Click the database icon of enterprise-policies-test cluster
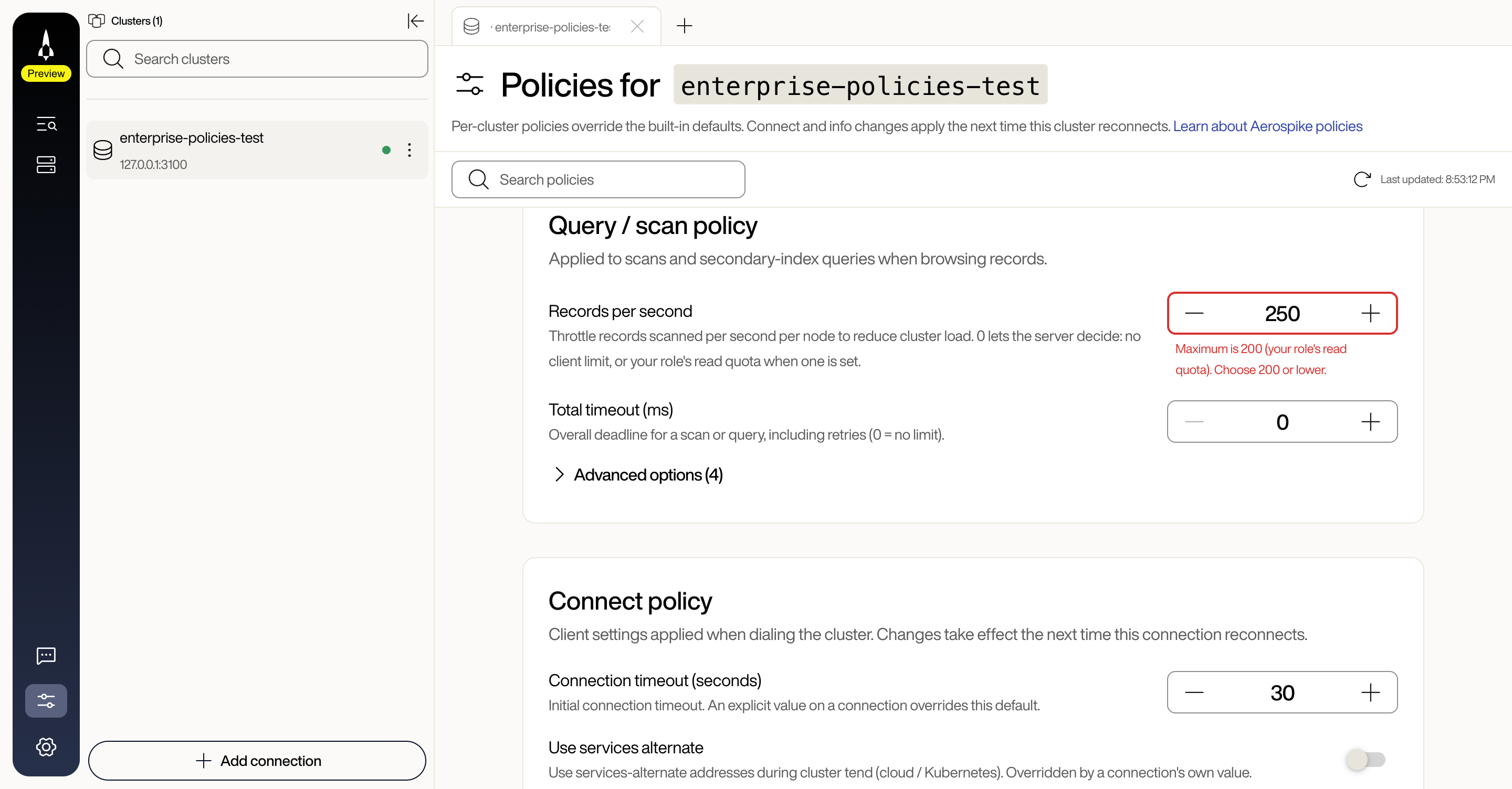Image resolution: width=1512 pixels, height=789 pixels. 103,150
